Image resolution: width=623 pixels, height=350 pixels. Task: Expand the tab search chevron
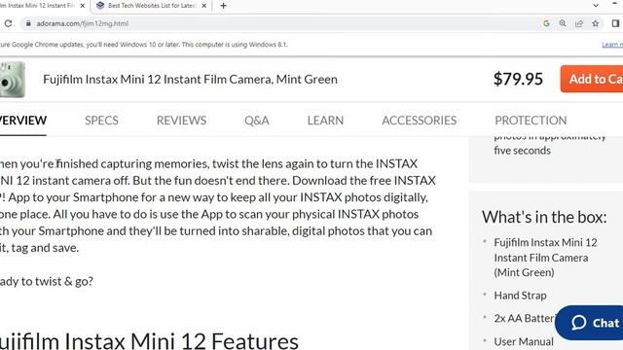point(596,6)
